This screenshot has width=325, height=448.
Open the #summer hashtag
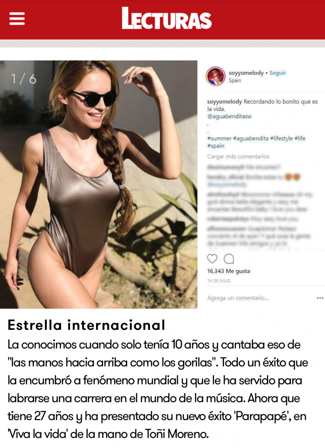pyautogui.click(x=219, y=138)
